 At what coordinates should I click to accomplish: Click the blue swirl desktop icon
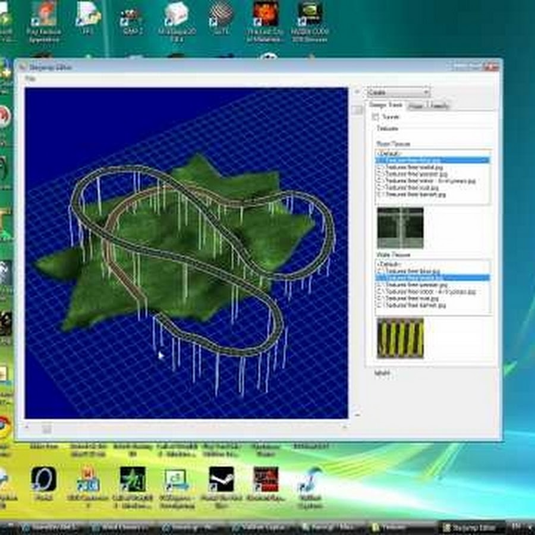coord(310,480)
